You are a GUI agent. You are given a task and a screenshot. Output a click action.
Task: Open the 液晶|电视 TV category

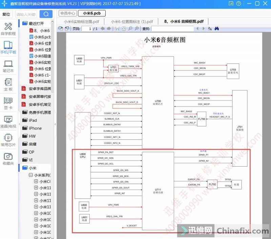pyautogui.click(x=8, y=122)
